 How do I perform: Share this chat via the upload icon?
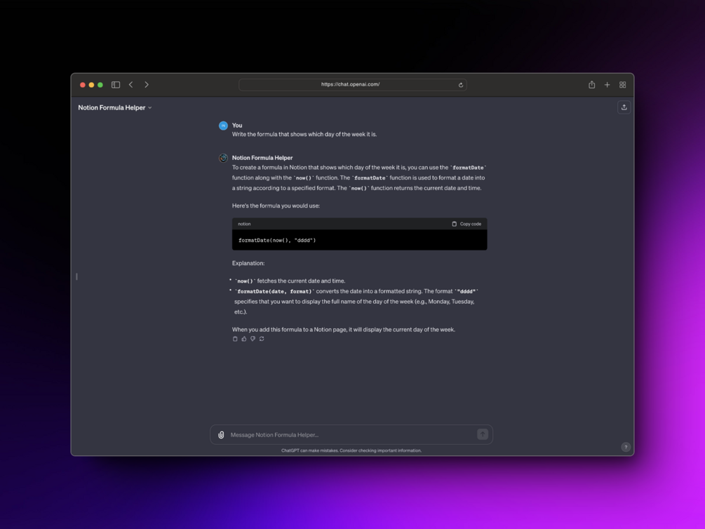(624, 107)
